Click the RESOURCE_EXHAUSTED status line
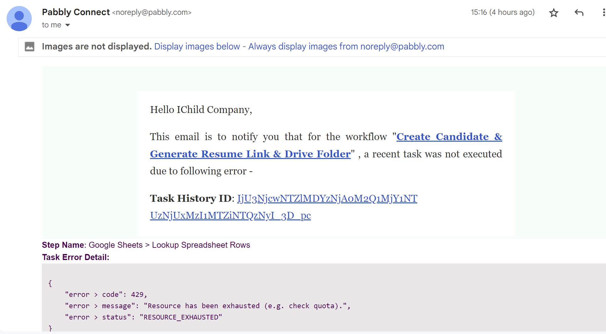606x334 pixels. point(143,317)
